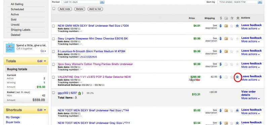
Task: Expand More actions for Red Size L*G04 item
Action: [251, 29]
